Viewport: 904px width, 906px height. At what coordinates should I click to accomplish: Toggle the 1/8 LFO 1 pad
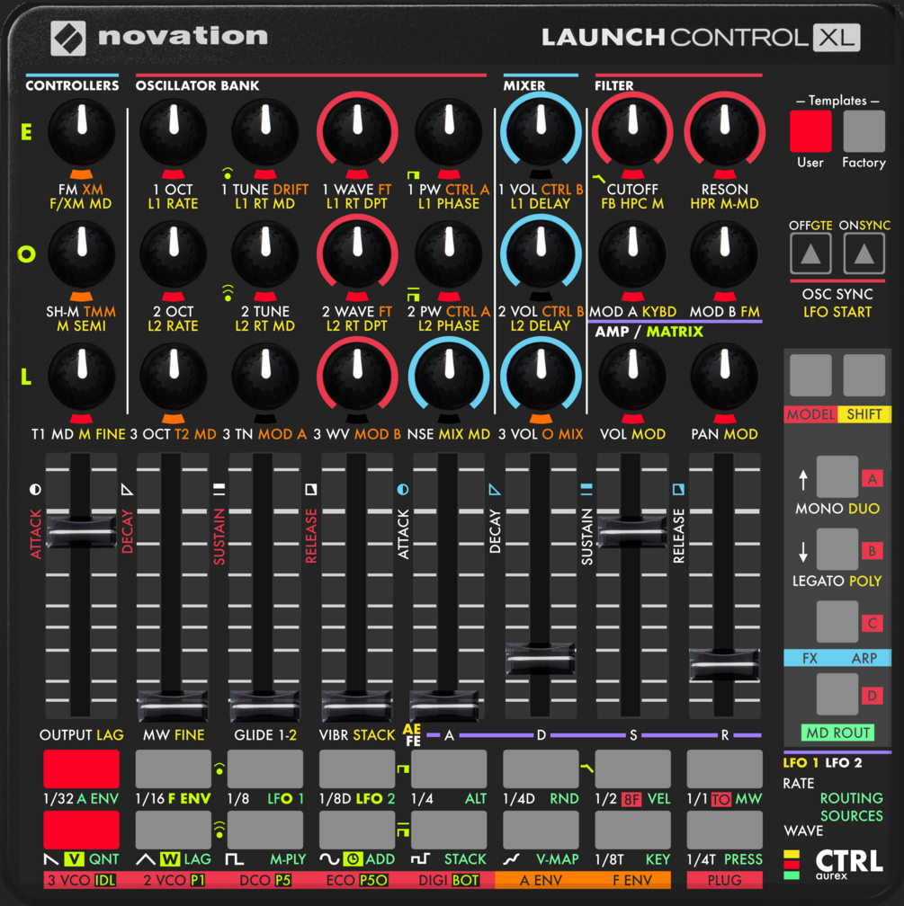[265, 769]
